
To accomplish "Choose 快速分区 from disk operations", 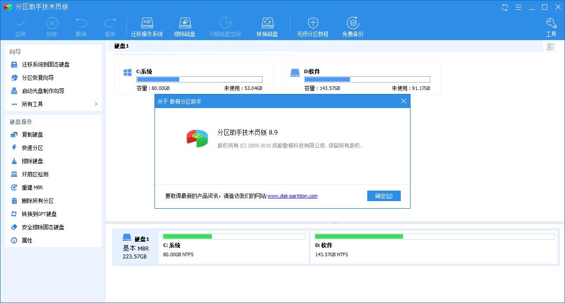I will click(33, 148).
